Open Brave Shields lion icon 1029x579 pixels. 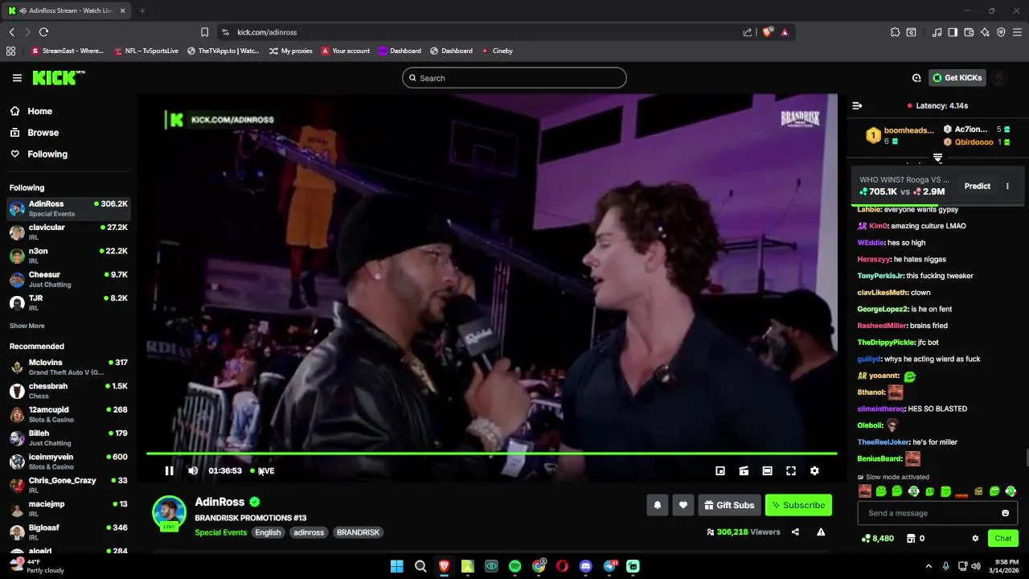pyautogui.click(x=767, y=32)
